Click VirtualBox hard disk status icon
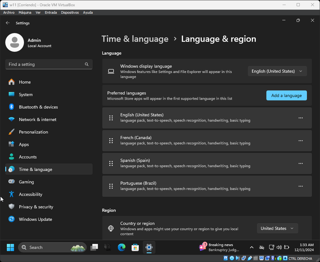 (226, 258)
